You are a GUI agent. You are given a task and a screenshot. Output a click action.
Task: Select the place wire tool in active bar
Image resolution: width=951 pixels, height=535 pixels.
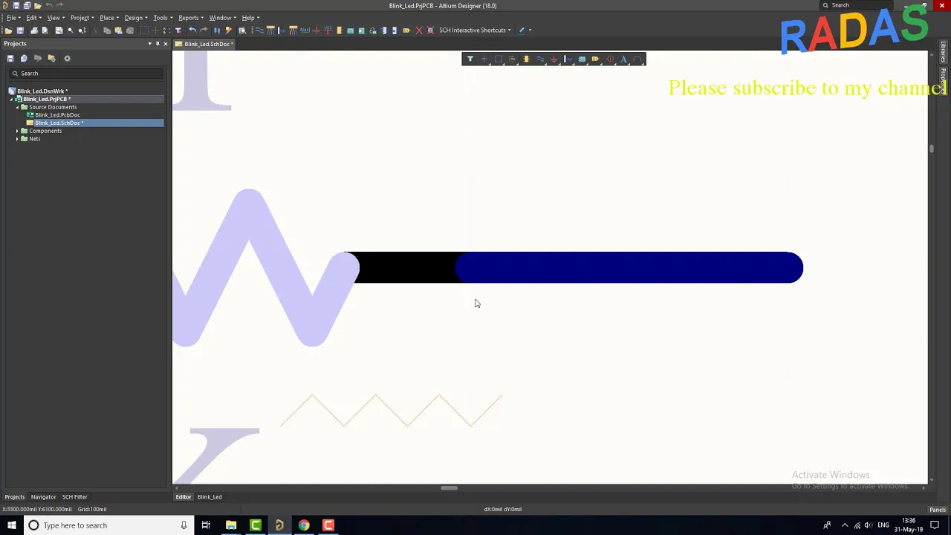click(x=540, y=59)
